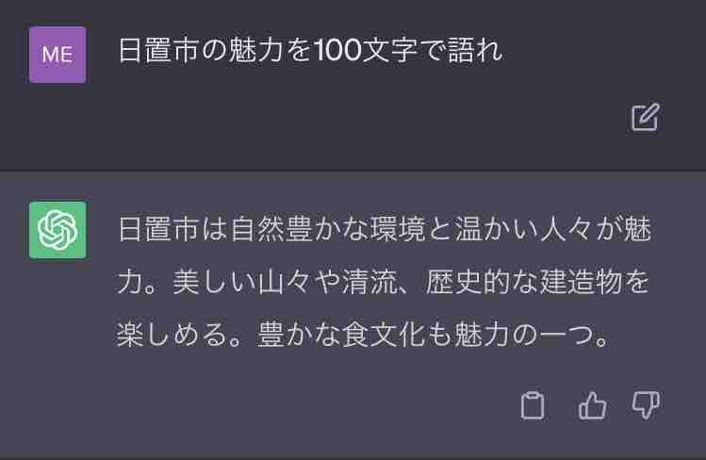This screenshot has height=460, width=706.
Task: Click the purple ME user avatar
Action: tap(57, 55)
